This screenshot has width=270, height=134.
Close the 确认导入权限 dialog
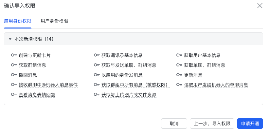pyautogui.click(x=260, y=6)
